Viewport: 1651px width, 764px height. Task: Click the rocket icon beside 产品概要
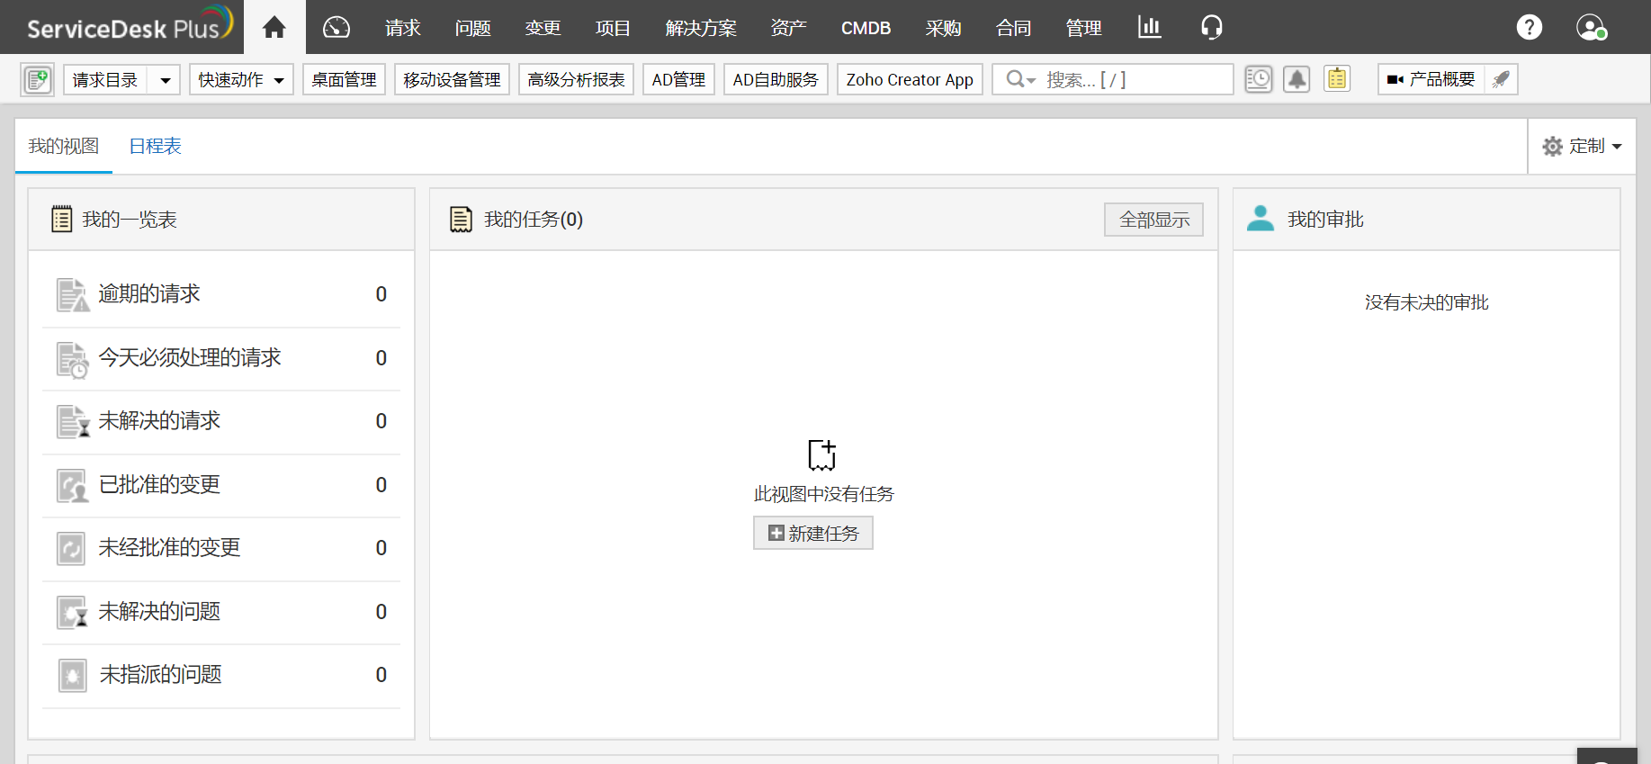pos(1501,79)
